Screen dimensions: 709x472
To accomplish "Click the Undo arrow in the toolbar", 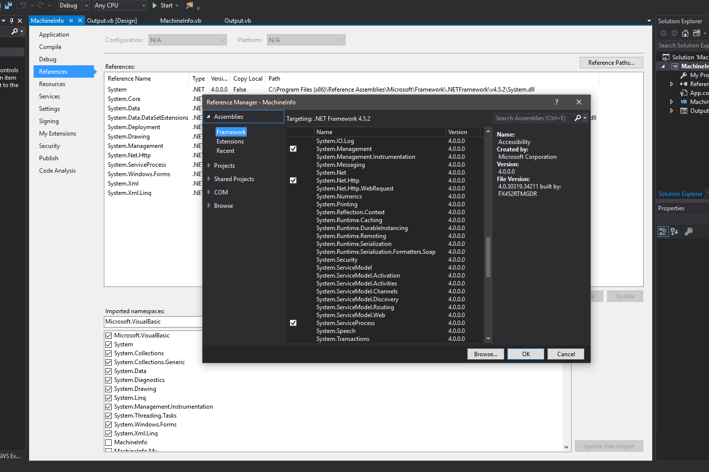I will click(23, 5).
